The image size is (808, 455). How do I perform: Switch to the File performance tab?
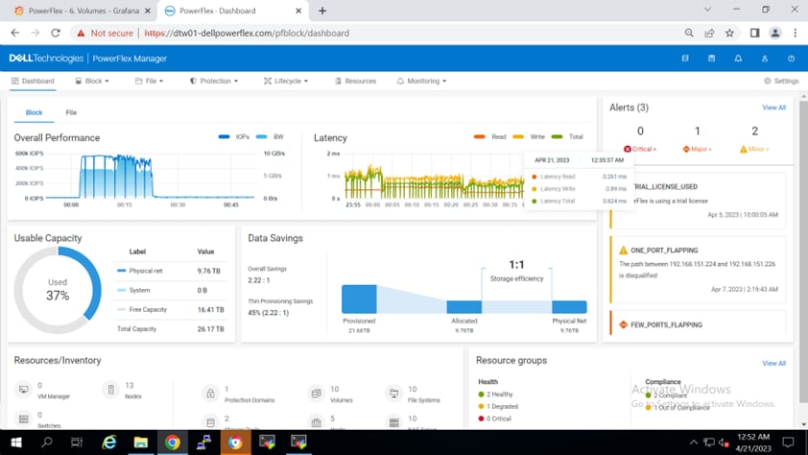click(71, 112)
